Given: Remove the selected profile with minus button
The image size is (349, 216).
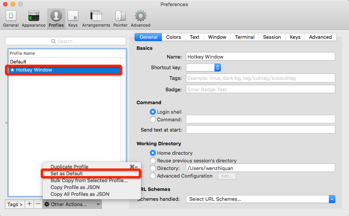Looking at the screenshot, I should point(38,204).
